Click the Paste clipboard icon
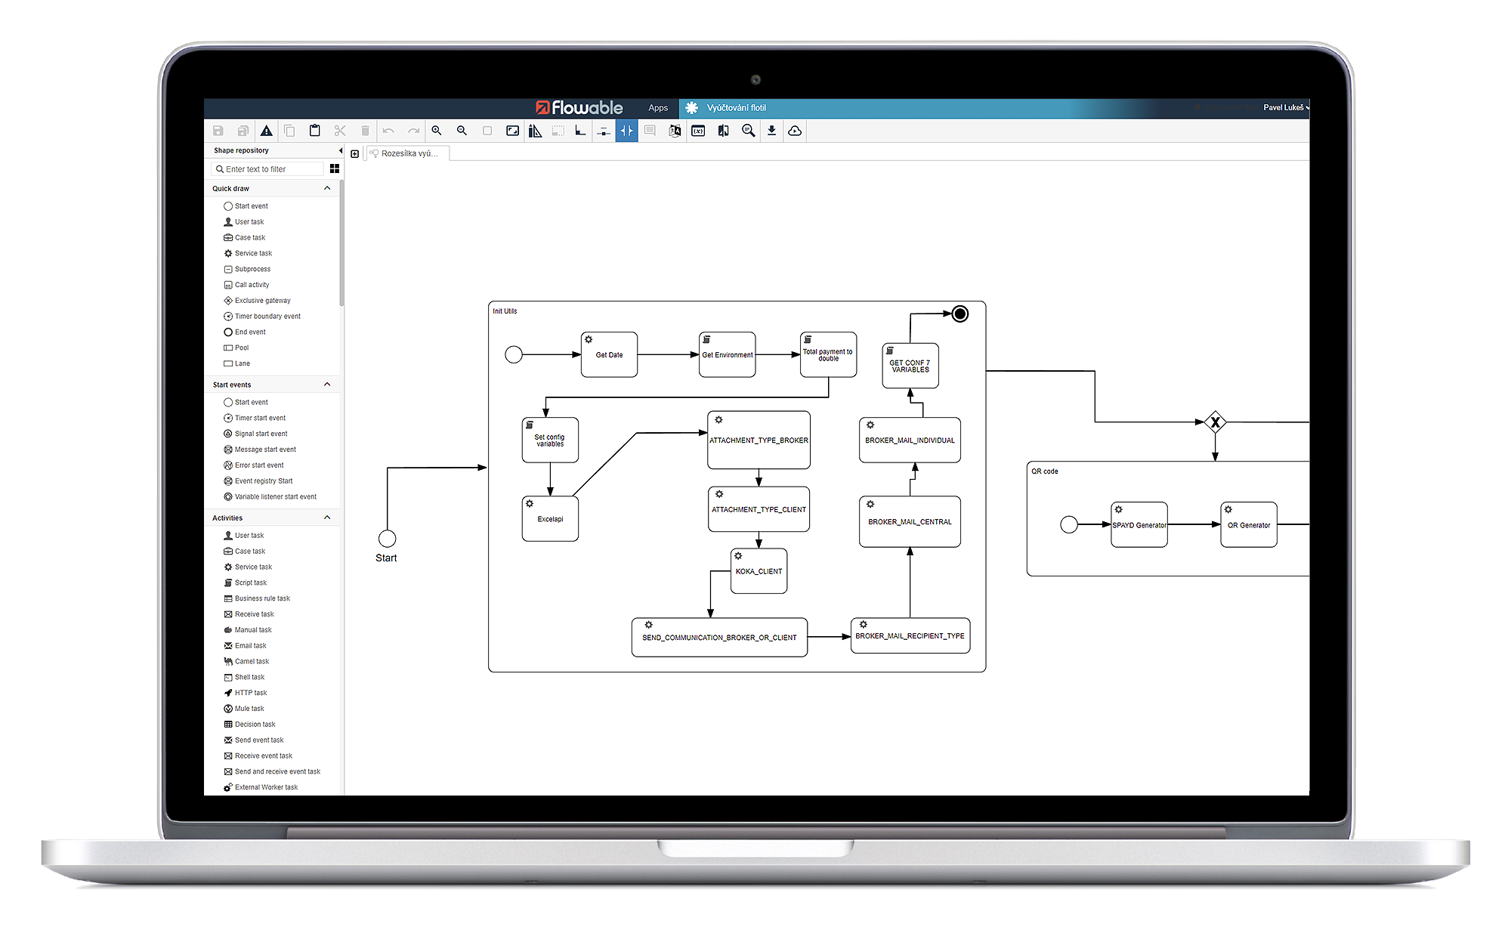The height and width of the screenshot is (927, 1511). click(x=315, y=131)
